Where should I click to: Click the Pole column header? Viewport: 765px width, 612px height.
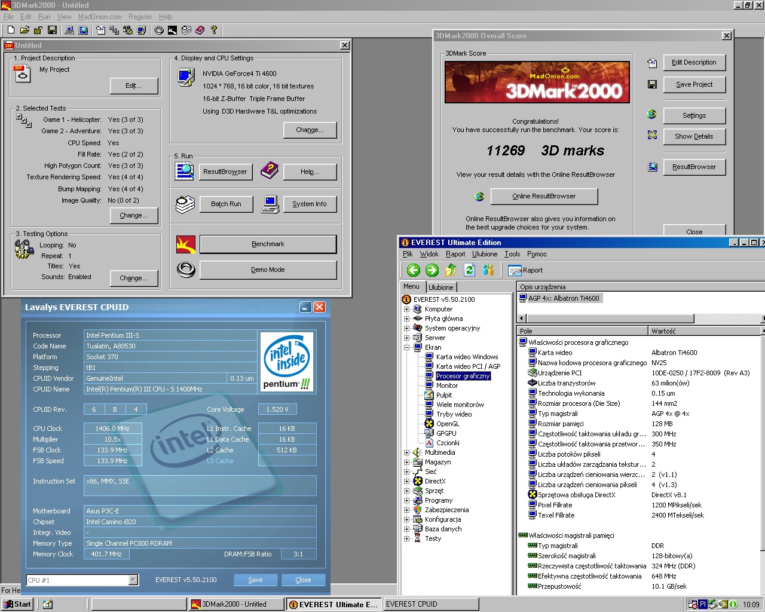click(583, 331)
